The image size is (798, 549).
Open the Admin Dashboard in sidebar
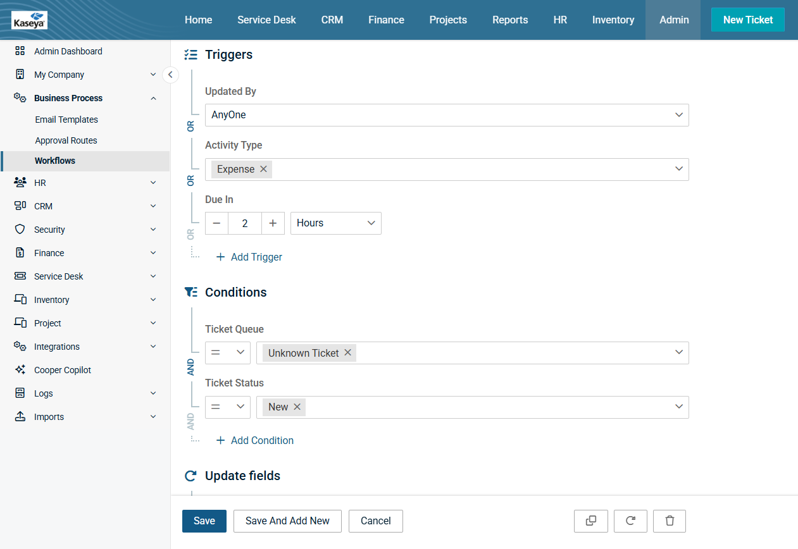(68, 51)
